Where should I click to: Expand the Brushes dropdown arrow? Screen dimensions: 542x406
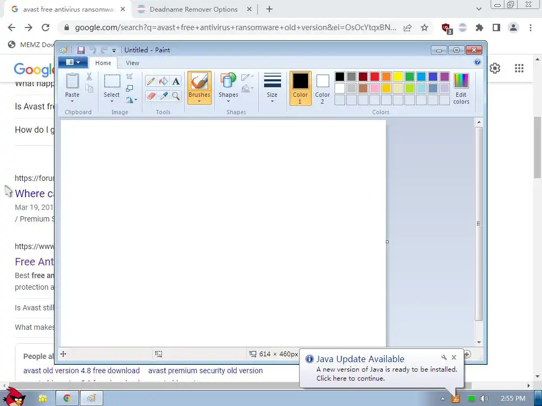(200, 101)
